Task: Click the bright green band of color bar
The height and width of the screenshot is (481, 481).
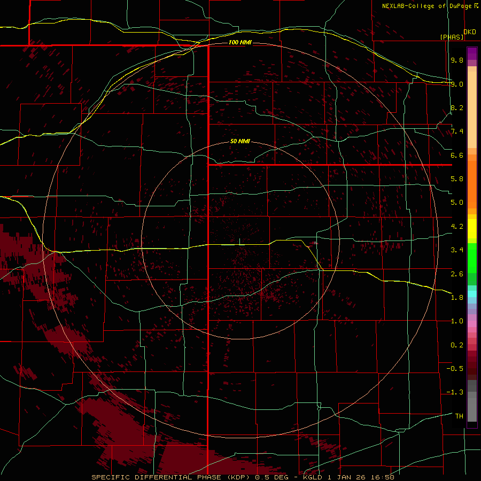Action: pyautogui.click(x=472, y=259)
